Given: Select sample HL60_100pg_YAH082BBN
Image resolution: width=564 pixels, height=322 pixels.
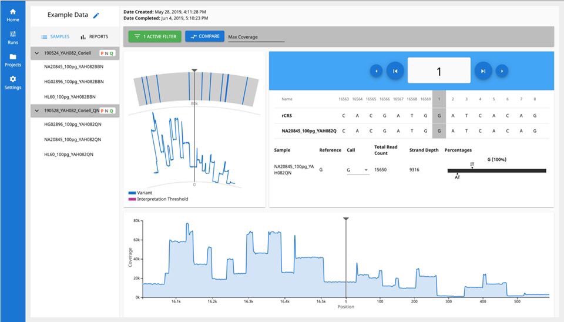Looking at the screenshot, I should tap(70, 97).
